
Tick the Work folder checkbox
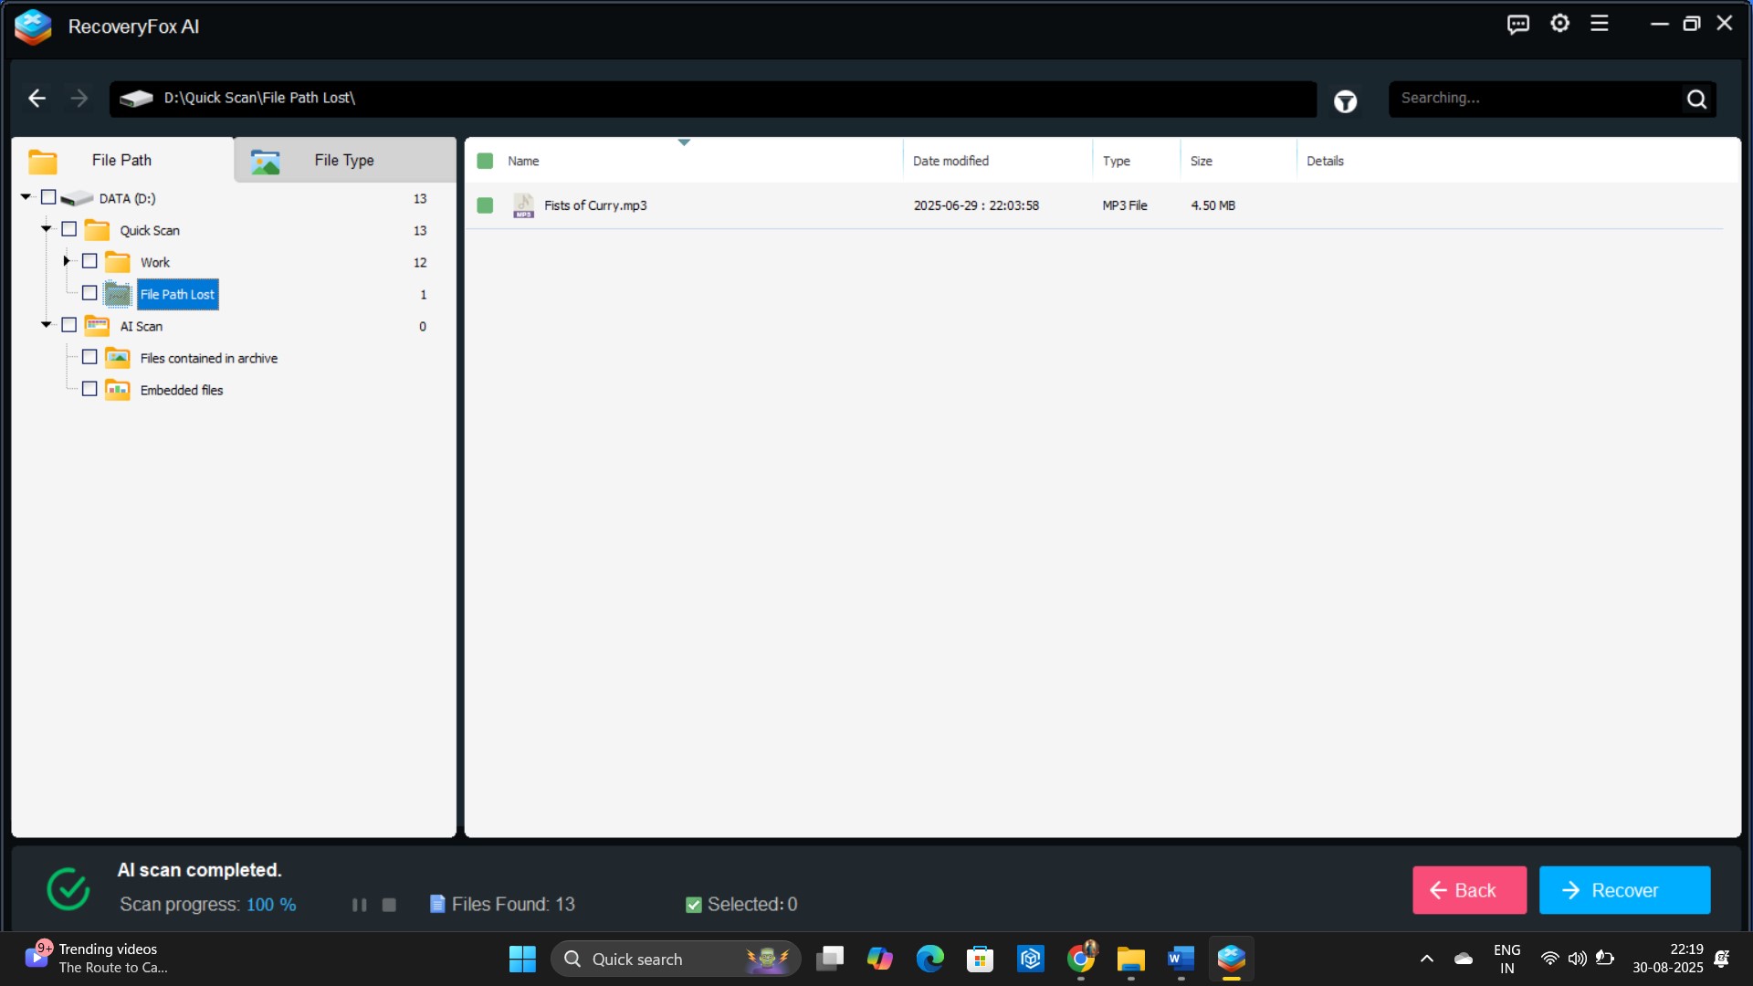tap(89, 262)
